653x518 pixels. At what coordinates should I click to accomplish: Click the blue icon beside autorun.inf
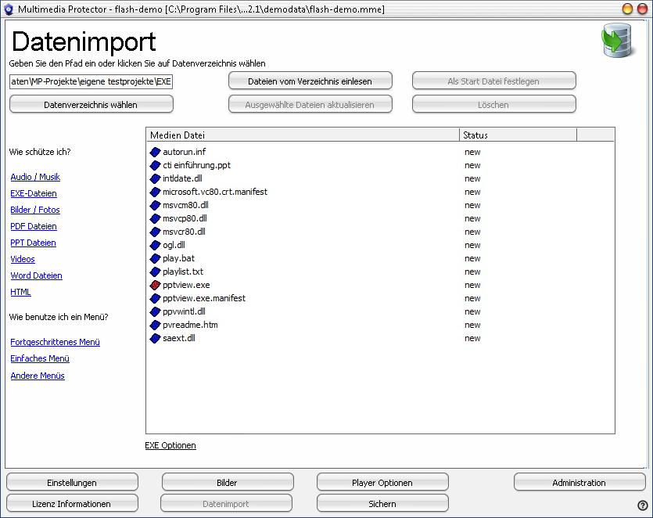[x=155, y=152]
